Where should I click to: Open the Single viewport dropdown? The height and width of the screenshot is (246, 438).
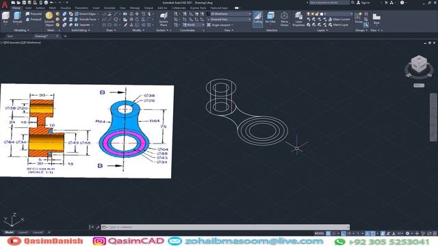point(220,25)
